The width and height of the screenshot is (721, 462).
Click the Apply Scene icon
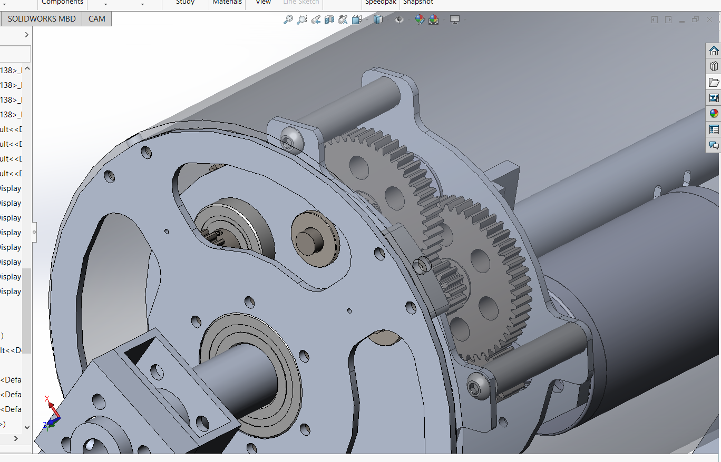(x=434, y=20)
